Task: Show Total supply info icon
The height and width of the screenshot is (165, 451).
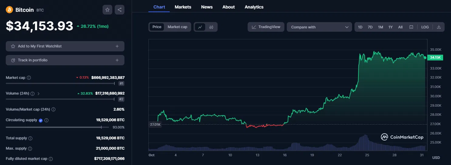Action: [x=30, y=138]
